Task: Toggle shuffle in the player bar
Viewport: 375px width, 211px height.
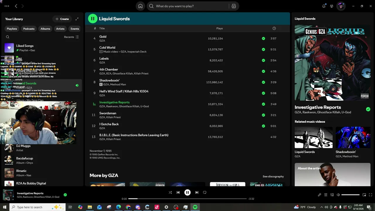Action: click(x=170, y=193)
